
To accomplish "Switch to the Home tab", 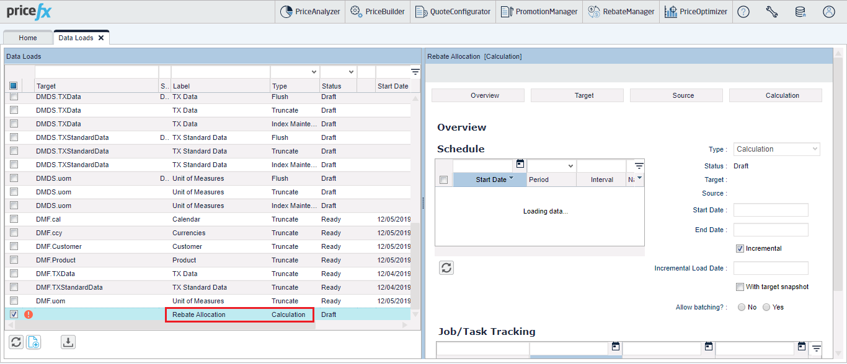I will click(x=28, y=38).
